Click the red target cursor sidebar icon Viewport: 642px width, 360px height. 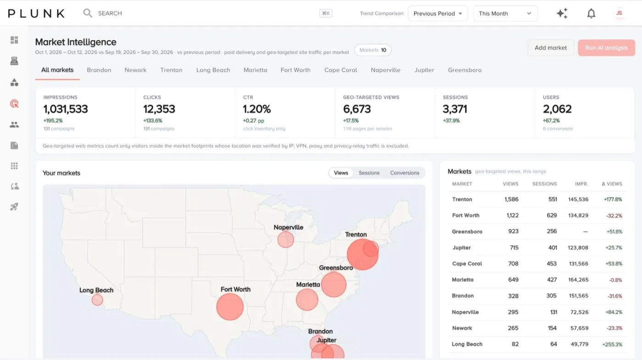(x=14, y=103)
